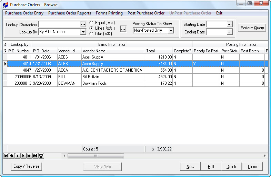Click the Purchase Orders title bar app icon
Image resolution: width=271 pixels, height=177 pixels.
point(6,5)
